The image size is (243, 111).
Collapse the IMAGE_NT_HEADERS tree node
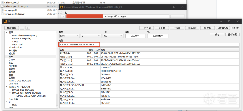[6, 87]
